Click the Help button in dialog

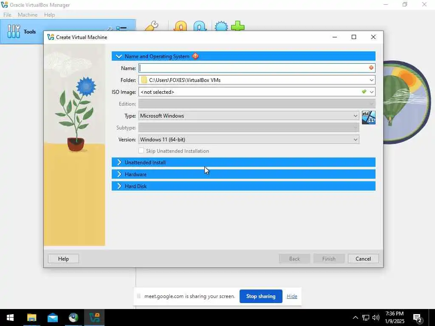click(63, 259)
